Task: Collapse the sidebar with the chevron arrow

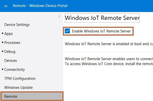Action: 59,16
